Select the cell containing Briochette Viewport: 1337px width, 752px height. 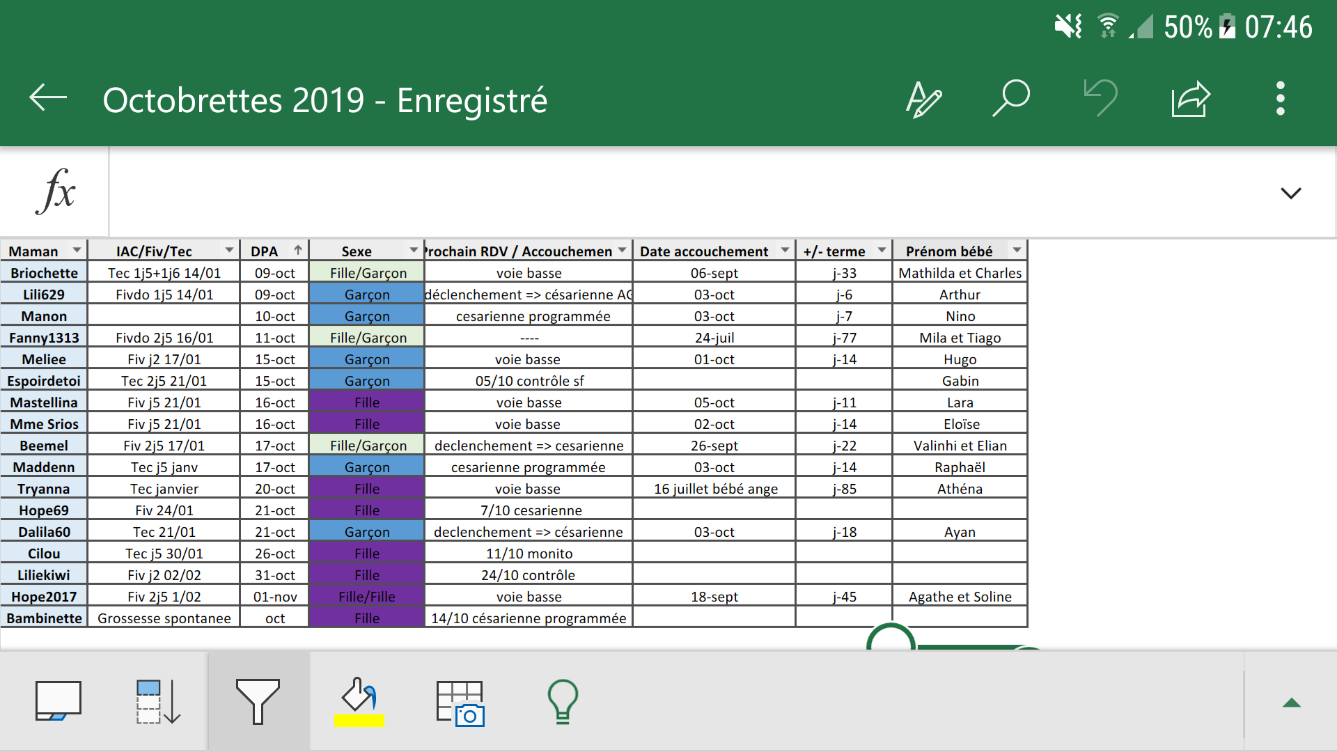(x=44, y=273)
